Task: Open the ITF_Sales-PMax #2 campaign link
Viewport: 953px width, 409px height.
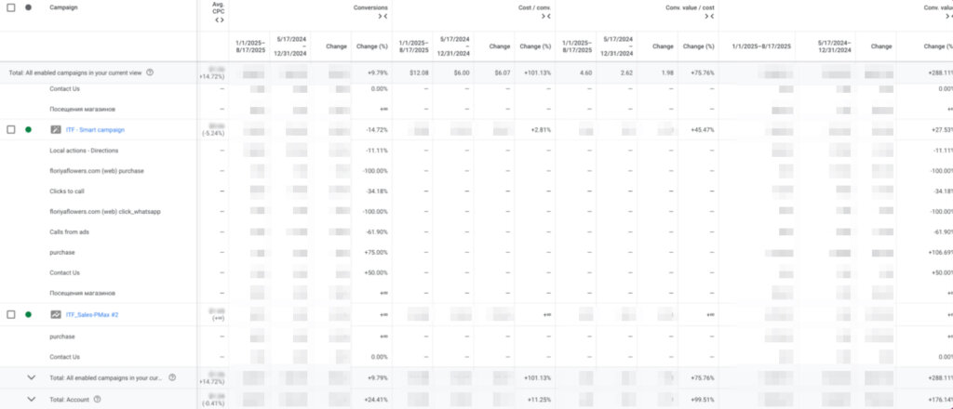Action: [93, 314]
